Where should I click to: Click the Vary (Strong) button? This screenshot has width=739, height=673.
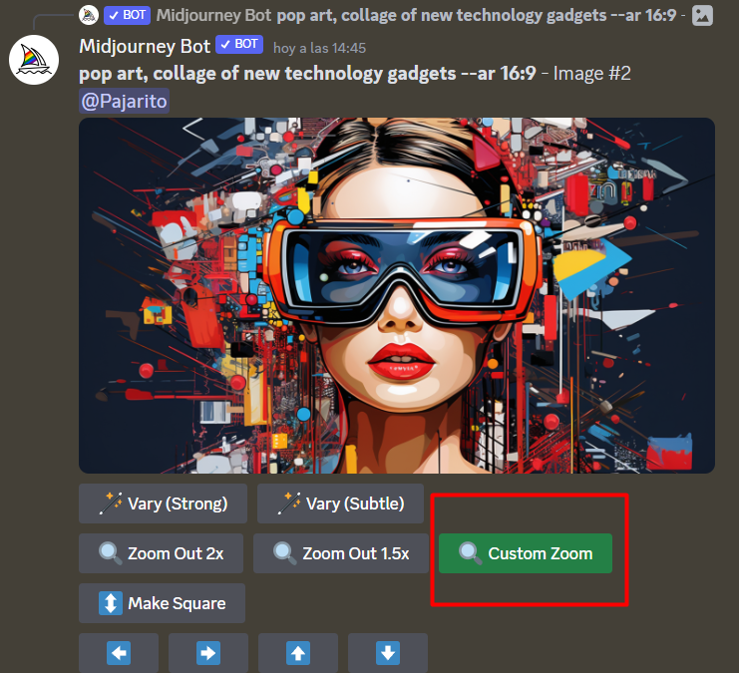pos(163,504)
